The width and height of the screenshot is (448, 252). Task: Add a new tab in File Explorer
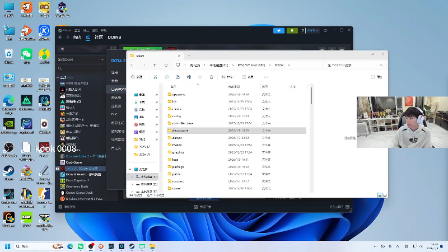coord(189,55)
